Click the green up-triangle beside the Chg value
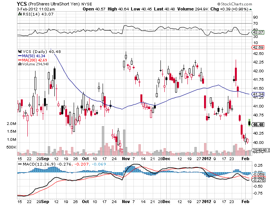Screen dimensions: 270x205 coord(251,9)
